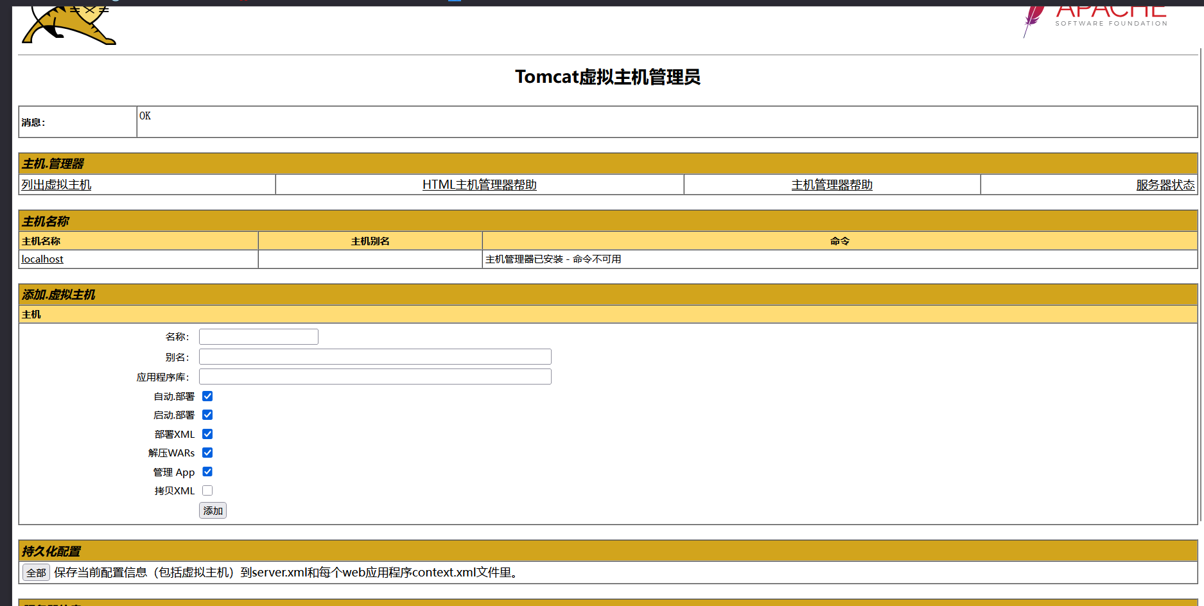
Task: Uncheck the 启动.部署 checkbox
Action: pyautogui.click(x=207, y=415)
